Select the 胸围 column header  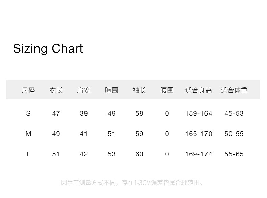(x=112, y=90)
